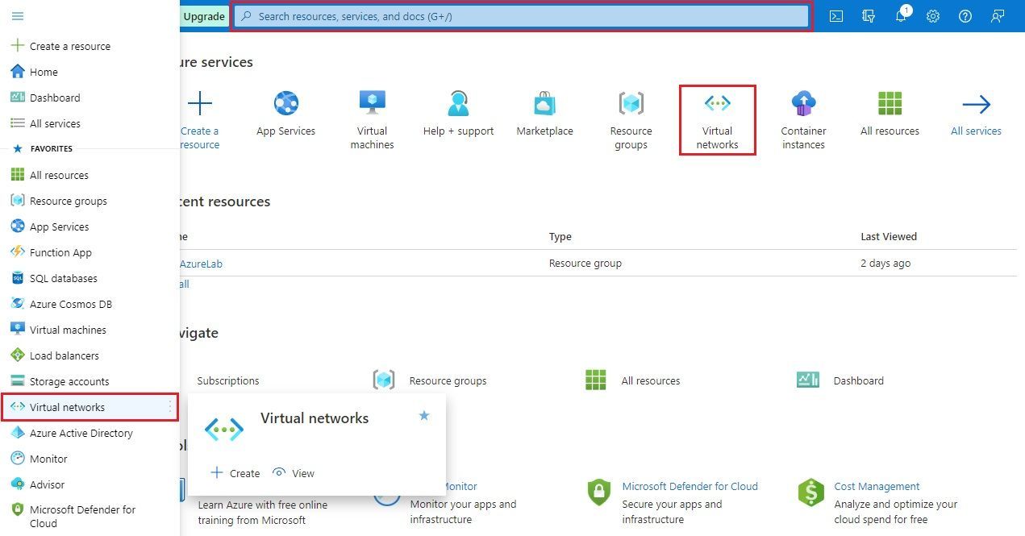The image size is (1025, 536).
Task: Open portal settings gear
Action: pos(933,16)
